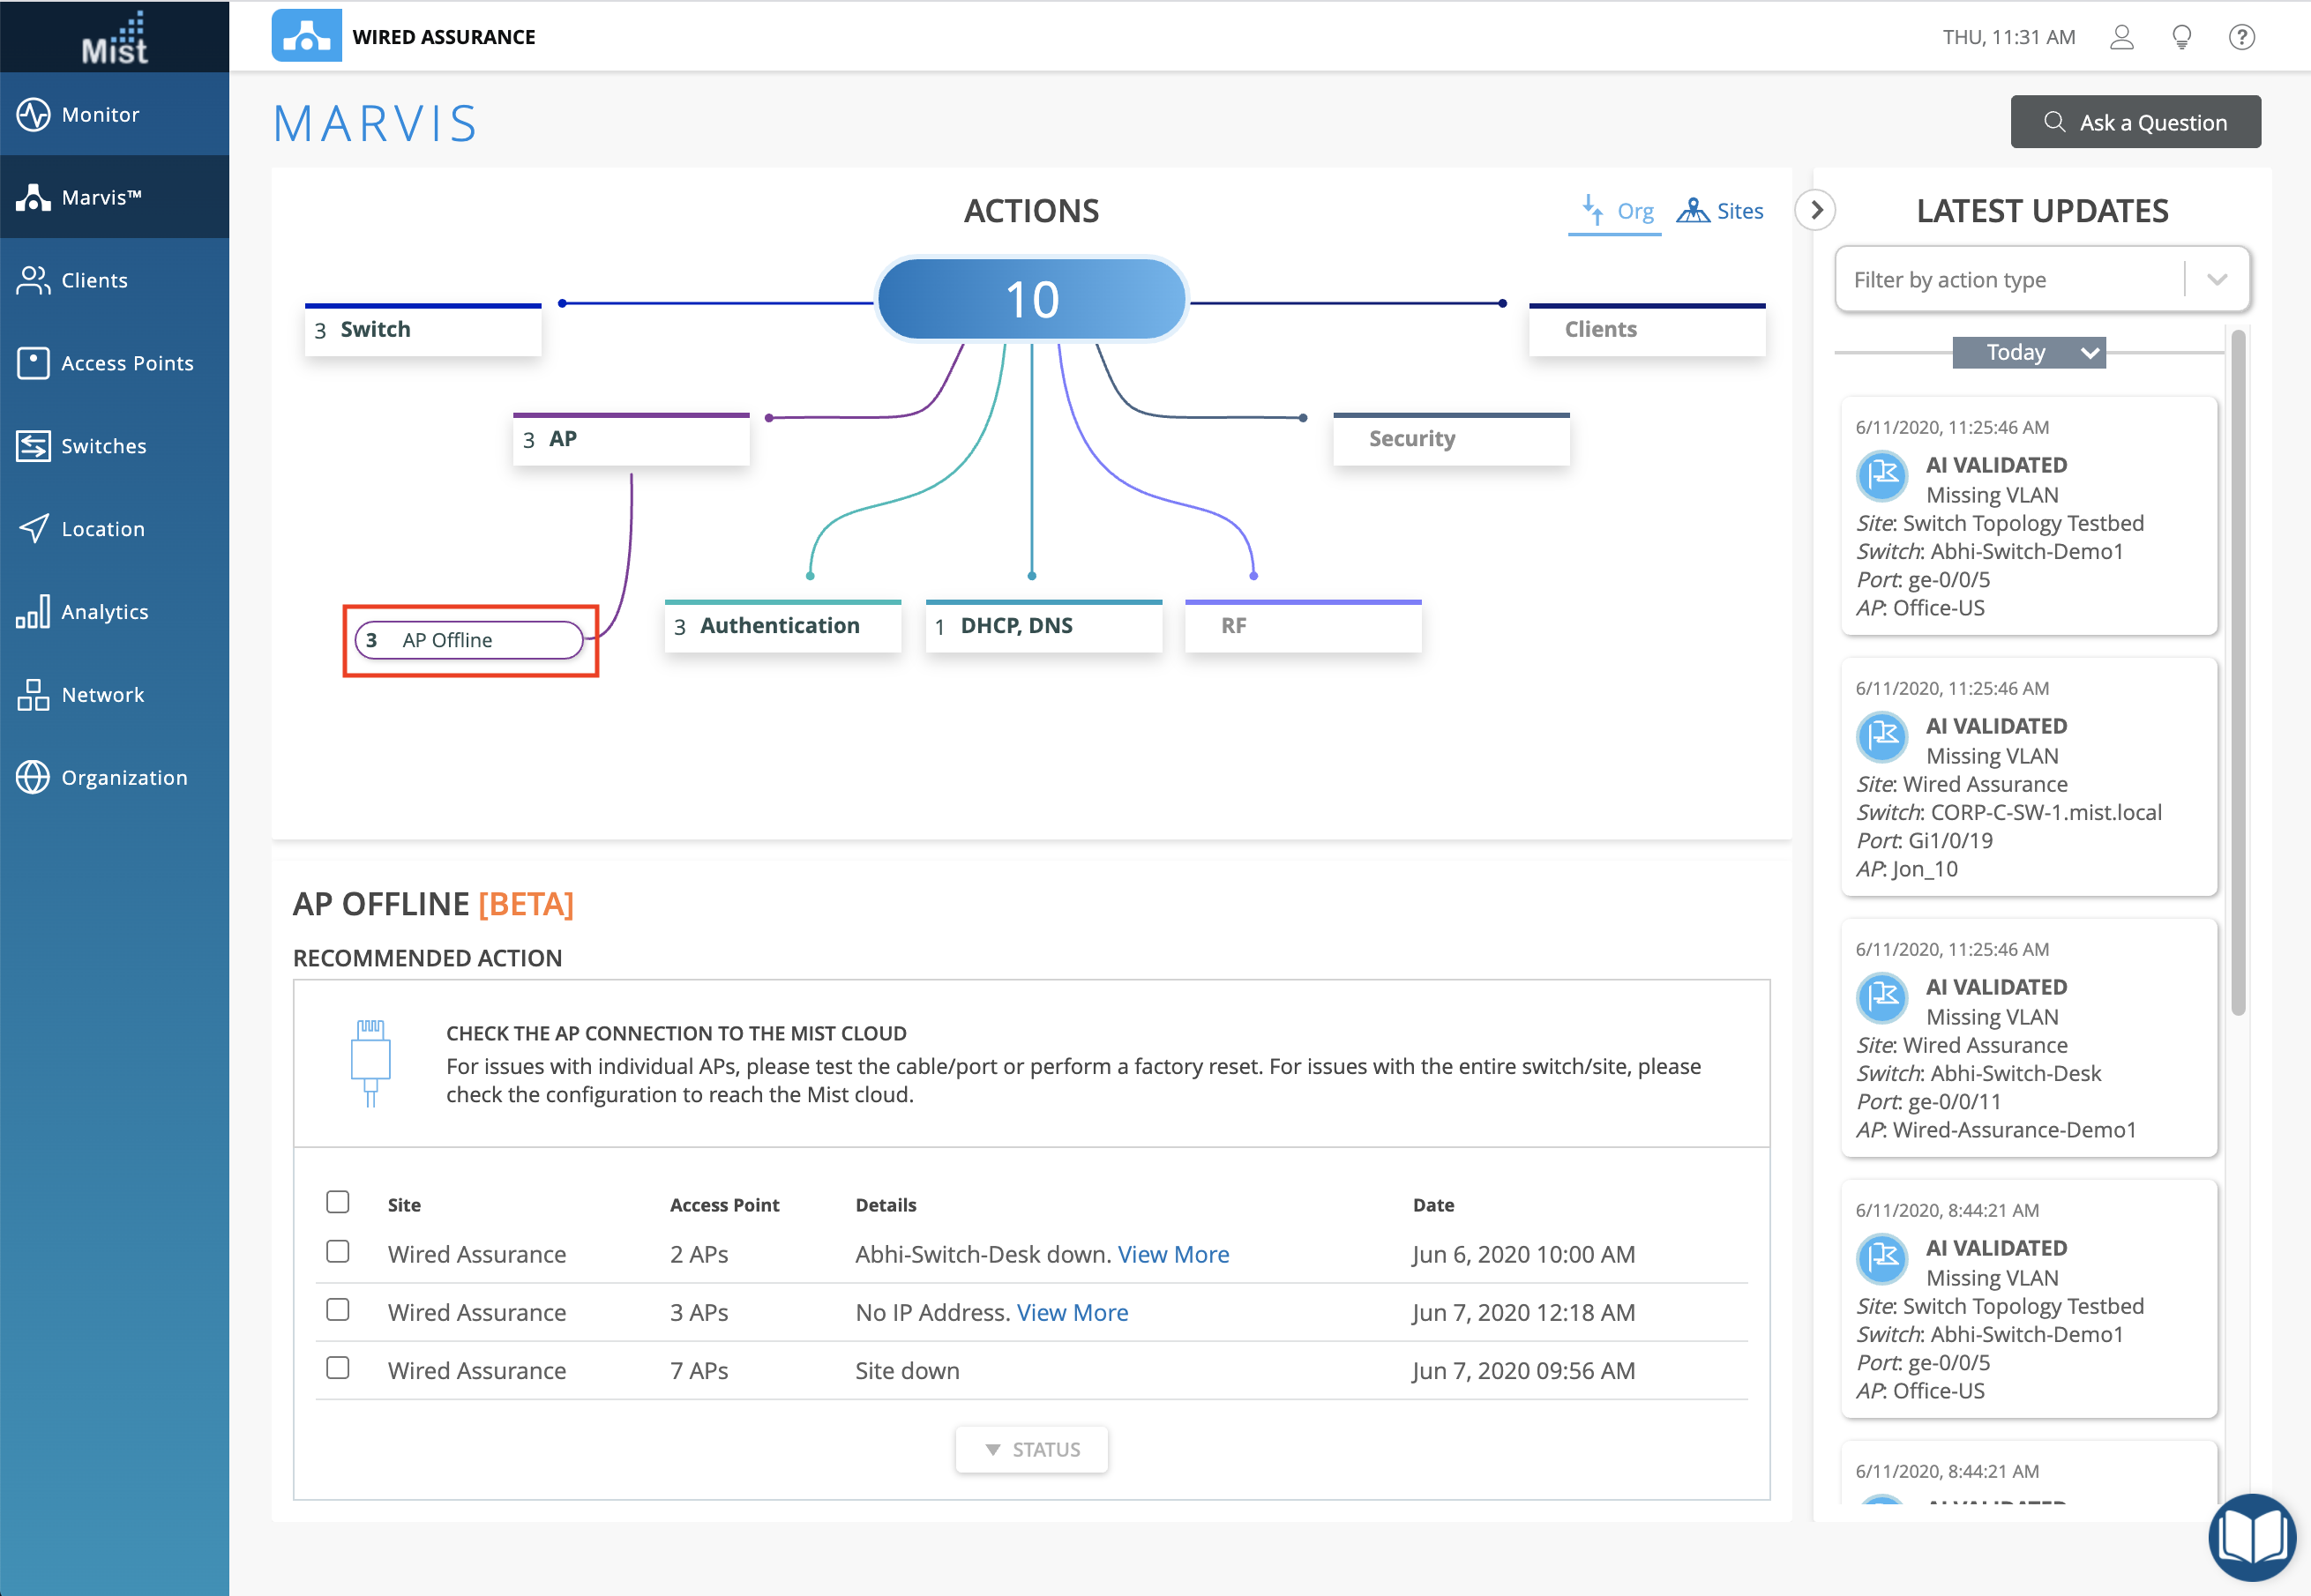This screenshot has height=1596, width=2311.
Task: Click the Monitor heartbeat icon in sidebar
Action: 33,114
